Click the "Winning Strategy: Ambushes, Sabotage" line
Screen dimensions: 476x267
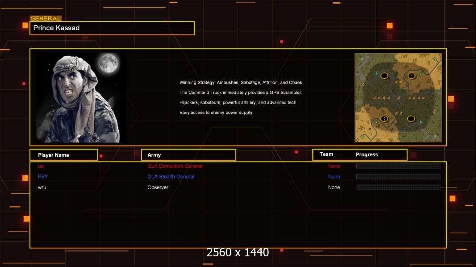tap(241, 83)
